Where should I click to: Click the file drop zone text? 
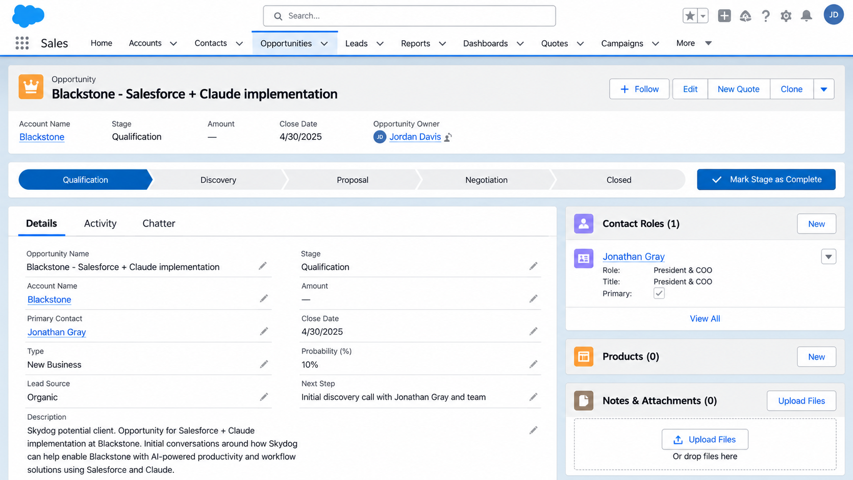tap(705, 457)
